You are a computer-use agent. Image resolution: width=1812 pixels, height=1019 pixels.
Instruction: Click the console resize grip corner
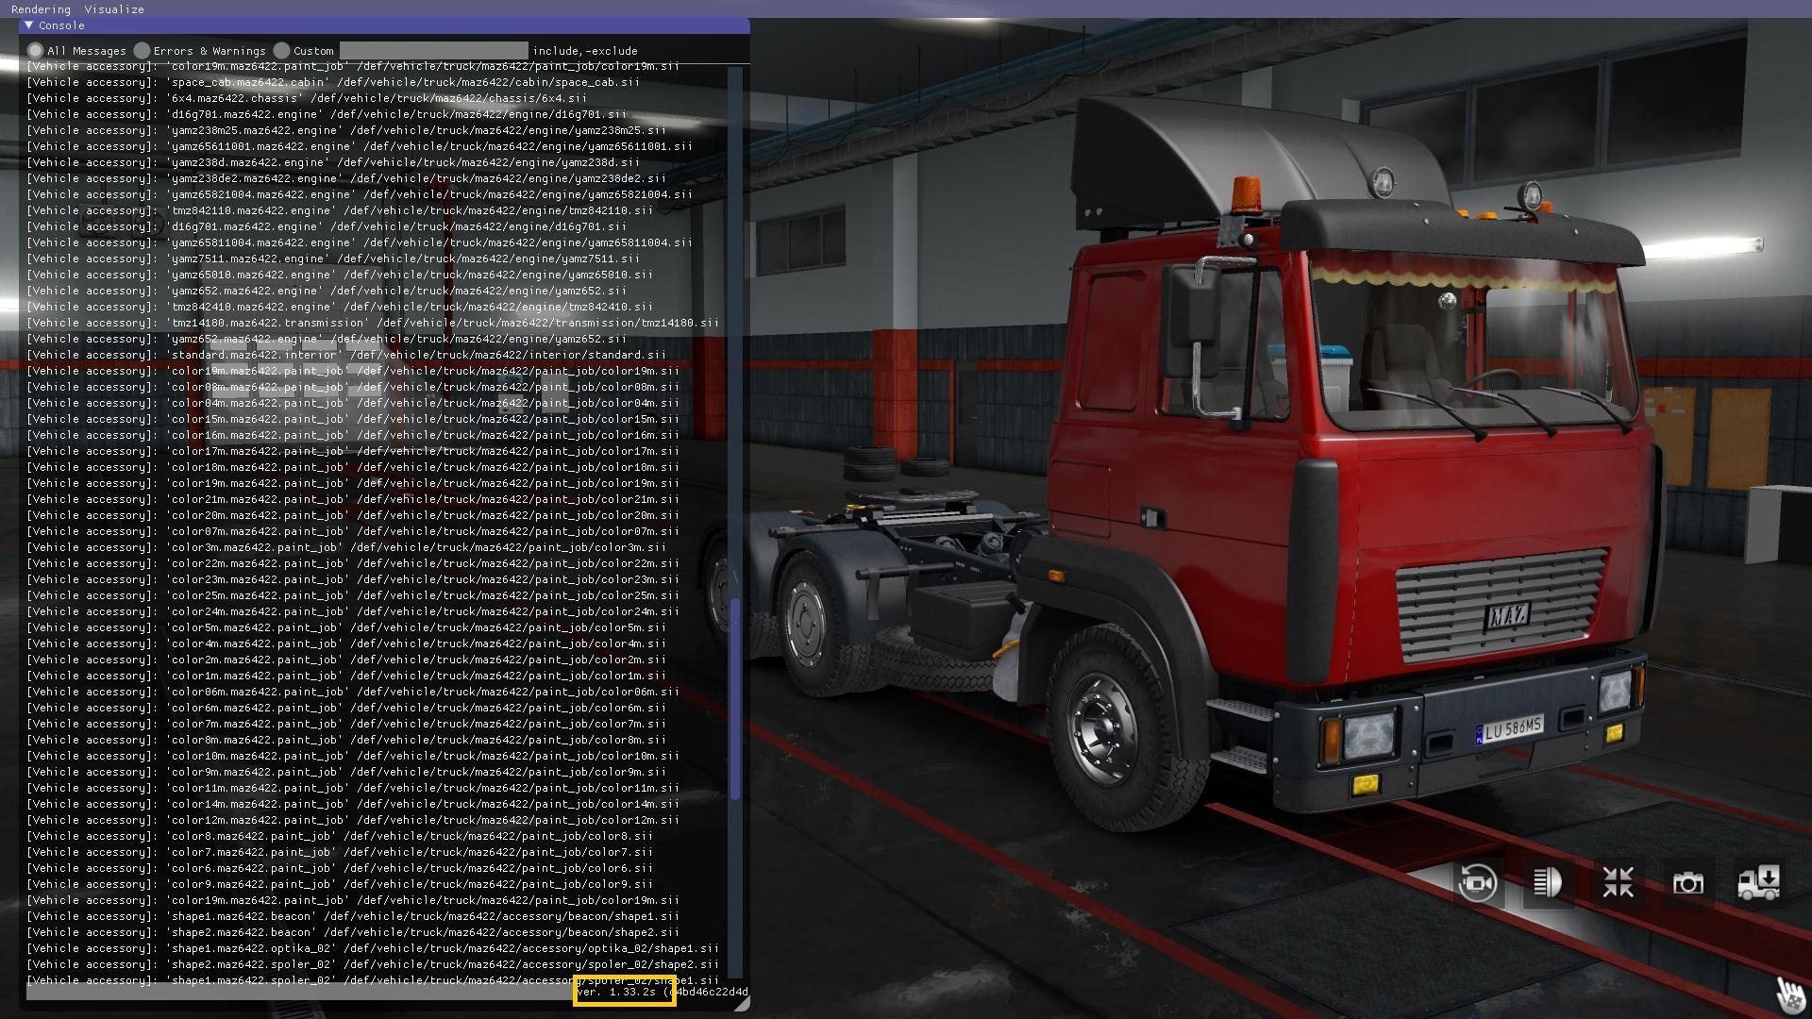click(743, 1004)
